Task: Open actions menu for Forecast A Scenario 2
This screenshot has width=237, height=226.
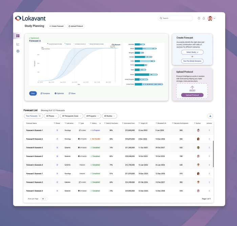Action: [209, 156]
